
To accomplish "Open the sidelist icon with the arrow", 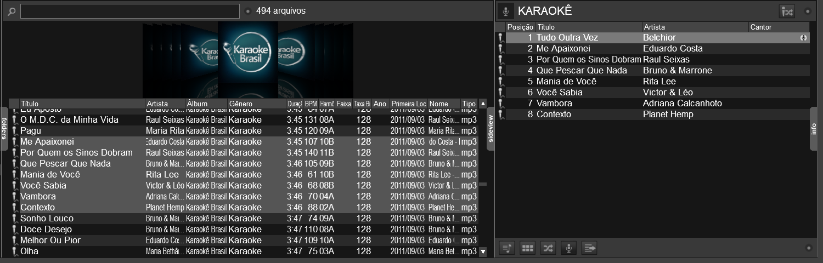I will pyautogui.click(x=589, y=248).
